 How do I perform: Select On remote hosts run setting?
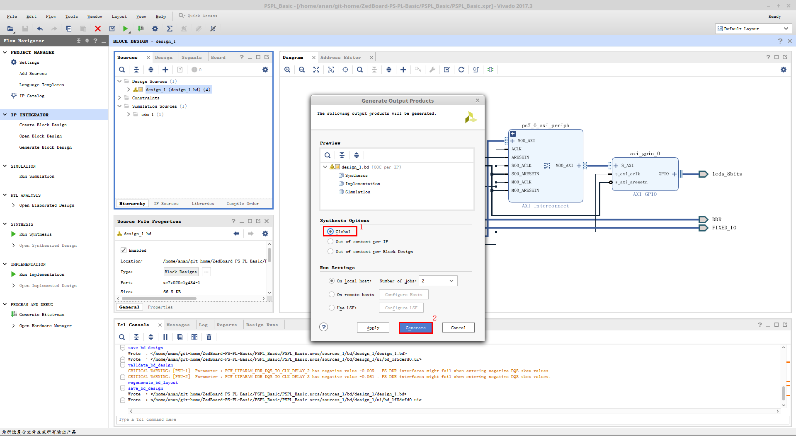tap(332, 294)
